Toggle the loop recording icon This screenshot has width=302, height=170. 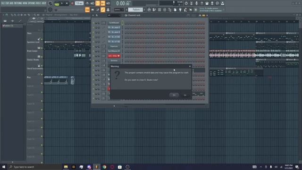108,3
